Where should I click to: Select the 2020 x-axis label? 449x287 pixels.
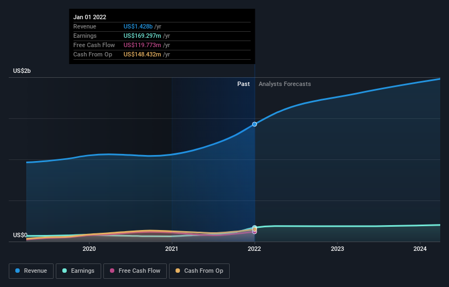pos(89,249)
